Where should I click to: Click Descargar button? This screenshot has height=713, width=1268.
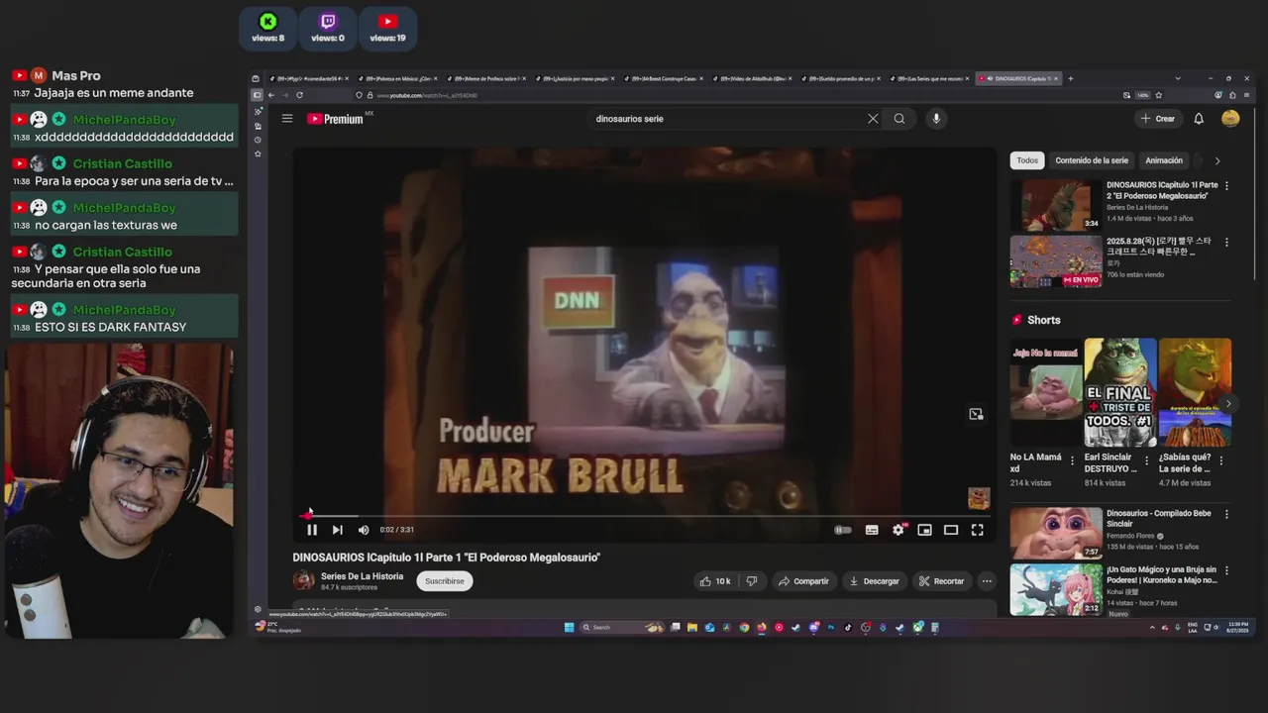point(874,581)
